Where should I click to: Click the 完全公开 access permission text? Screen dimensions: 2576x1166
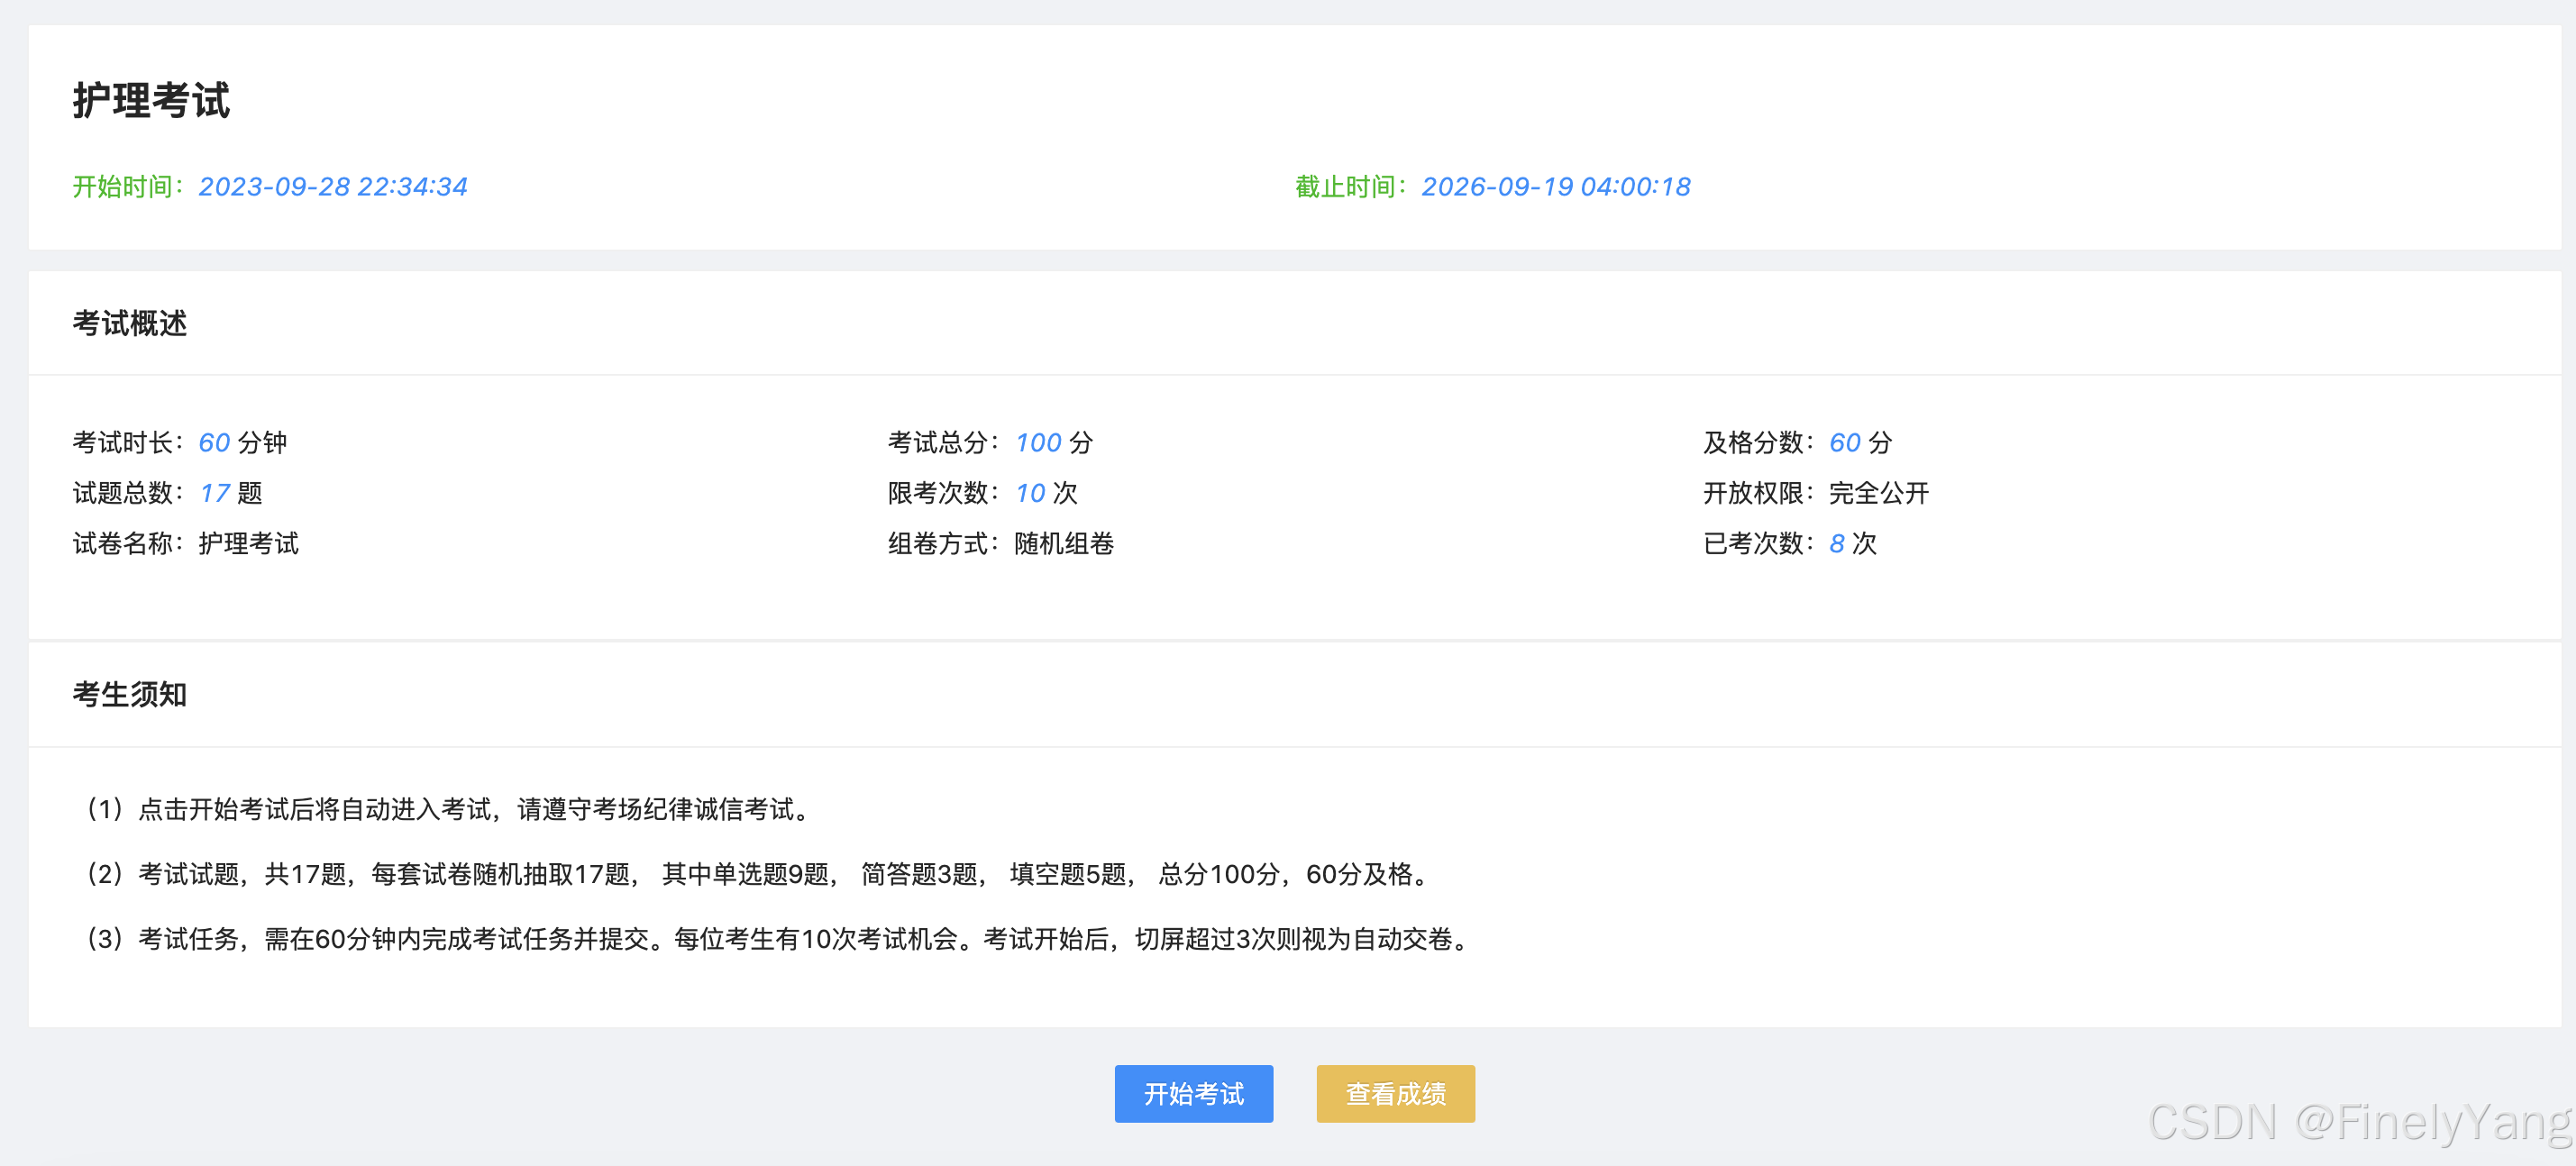point(1878,493)
